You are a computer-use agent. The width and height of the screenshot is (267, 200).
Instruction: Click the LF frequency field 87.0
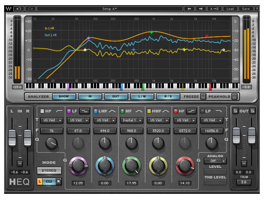[x=78, y=131]
